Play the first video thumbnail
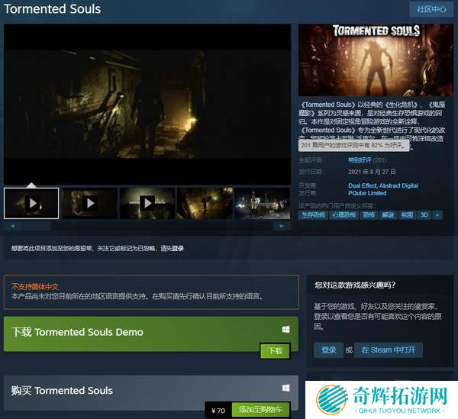The height and width of the screenshot is (419, 458). (31, 203)
